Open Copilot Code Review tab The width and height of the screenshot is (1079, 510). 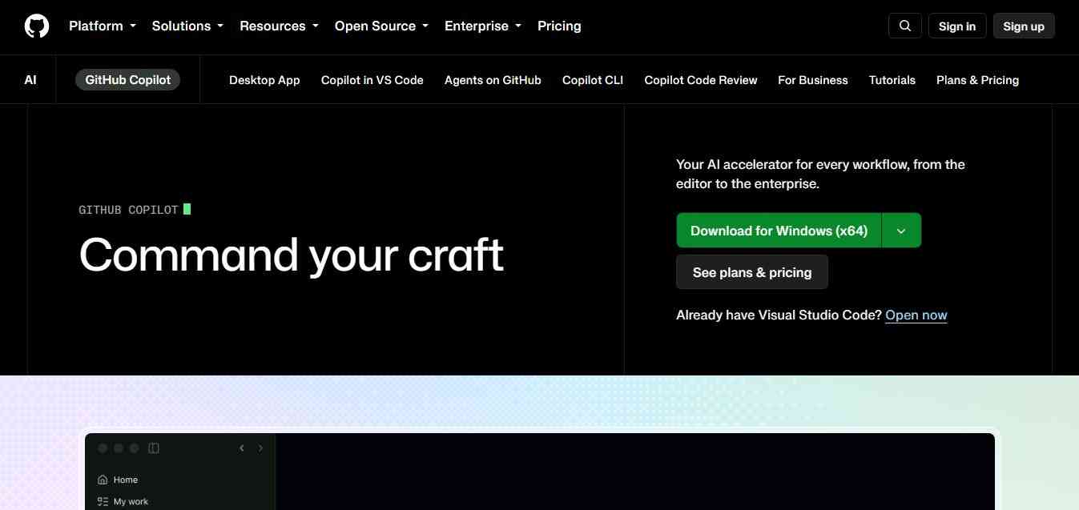click(701, 80)
